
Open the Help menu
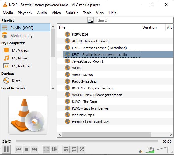point(112,13)
